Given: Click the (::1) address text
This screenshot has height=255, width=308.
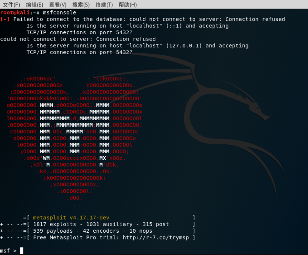Looking at the screenshot, I should [174, 26].
